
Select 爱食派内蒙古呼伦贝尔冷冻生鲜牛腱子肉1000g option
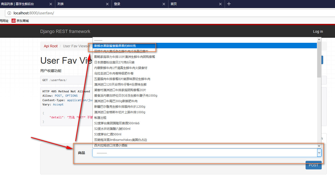point(205,95)
